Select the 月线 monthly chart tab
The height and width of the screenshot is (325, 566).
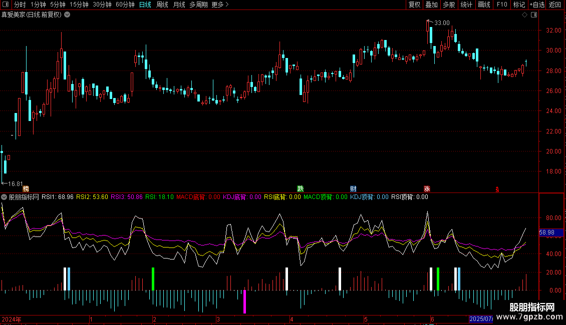click(x=179, y=4)
